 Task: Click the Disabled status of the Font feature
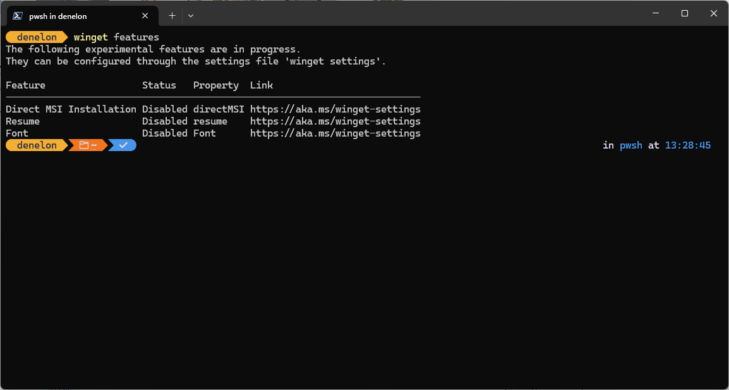(164, 133)
